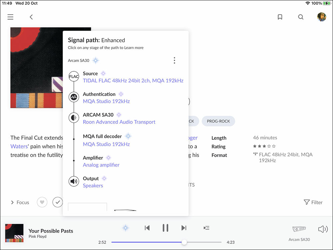This screenshot has width=333, height=250.
Task: Open the volume speaker control
Action: [323, 229]
